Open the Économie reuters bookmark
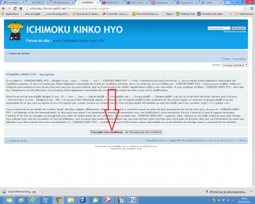The height and width of the screenshot is (204, 255). pos(86,14)
